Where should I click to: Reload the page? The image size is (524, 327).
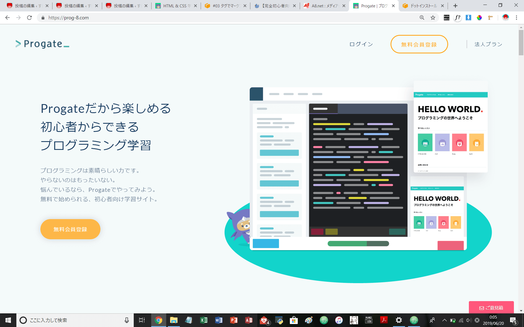coord(29,18)
